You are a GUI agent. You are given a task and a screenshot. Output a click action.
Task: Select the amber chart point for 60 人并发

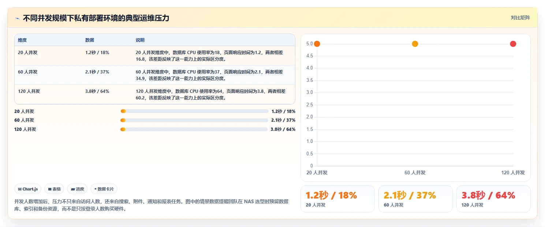[415, 44]
